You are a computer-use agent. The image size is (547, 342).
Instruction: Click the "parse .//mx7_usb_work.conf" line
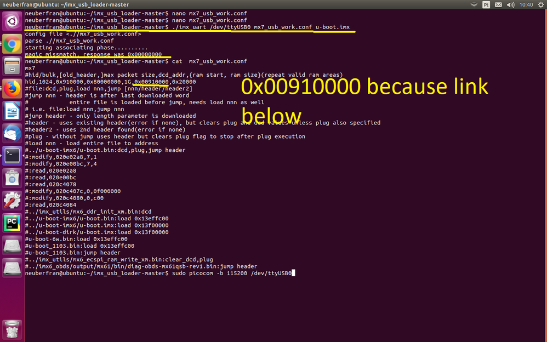tap(70, 41)
